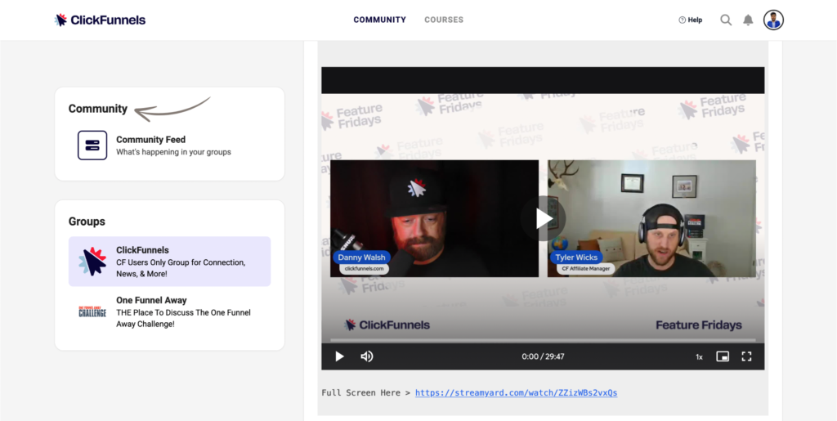Click 'What's happening in your groups' text

coord(173,152)
